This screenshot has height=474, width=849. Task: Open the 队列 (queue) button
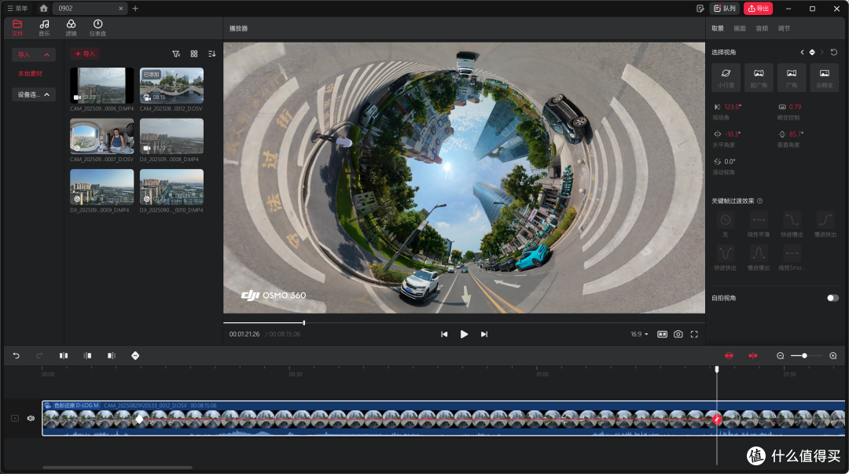[x=725, y=8]
